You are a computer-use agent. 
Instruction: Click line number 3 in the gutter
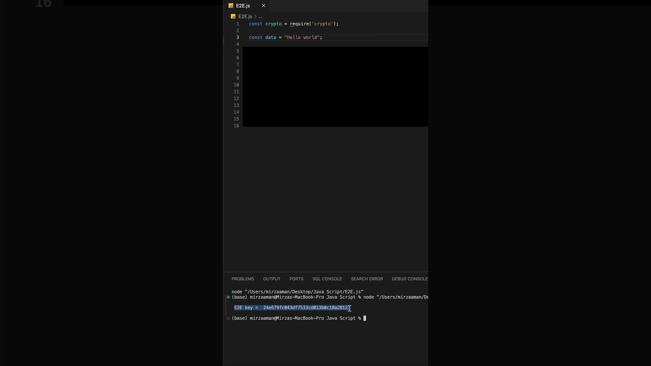coord(238,38)
